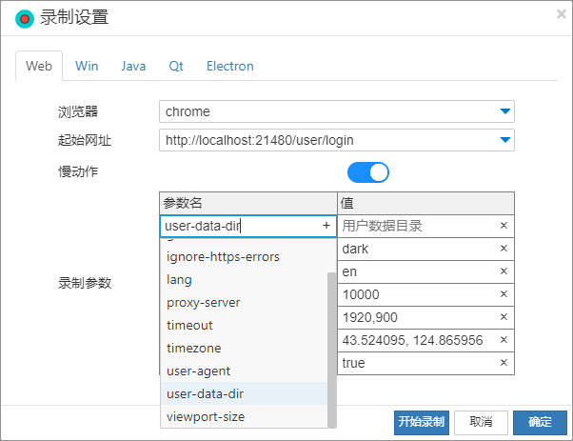573x441 pixels.
Task: Remove the 用户数据目录 parameter row
Action: pos(504,226)
